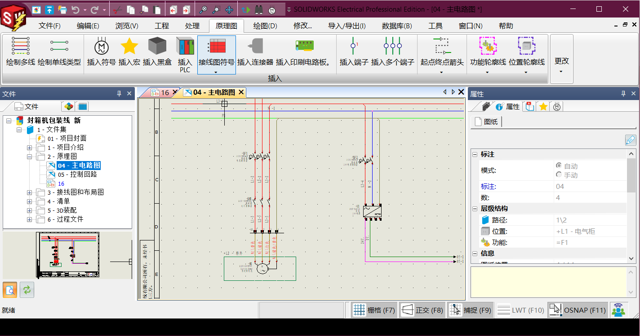Toggle 正交 (F8) ortho mode
640x336 pixels.
tap(422, 310)
